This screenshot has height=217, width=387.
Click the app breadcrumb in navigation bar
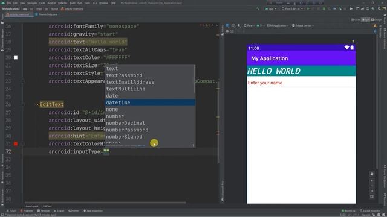coord(25,9)
